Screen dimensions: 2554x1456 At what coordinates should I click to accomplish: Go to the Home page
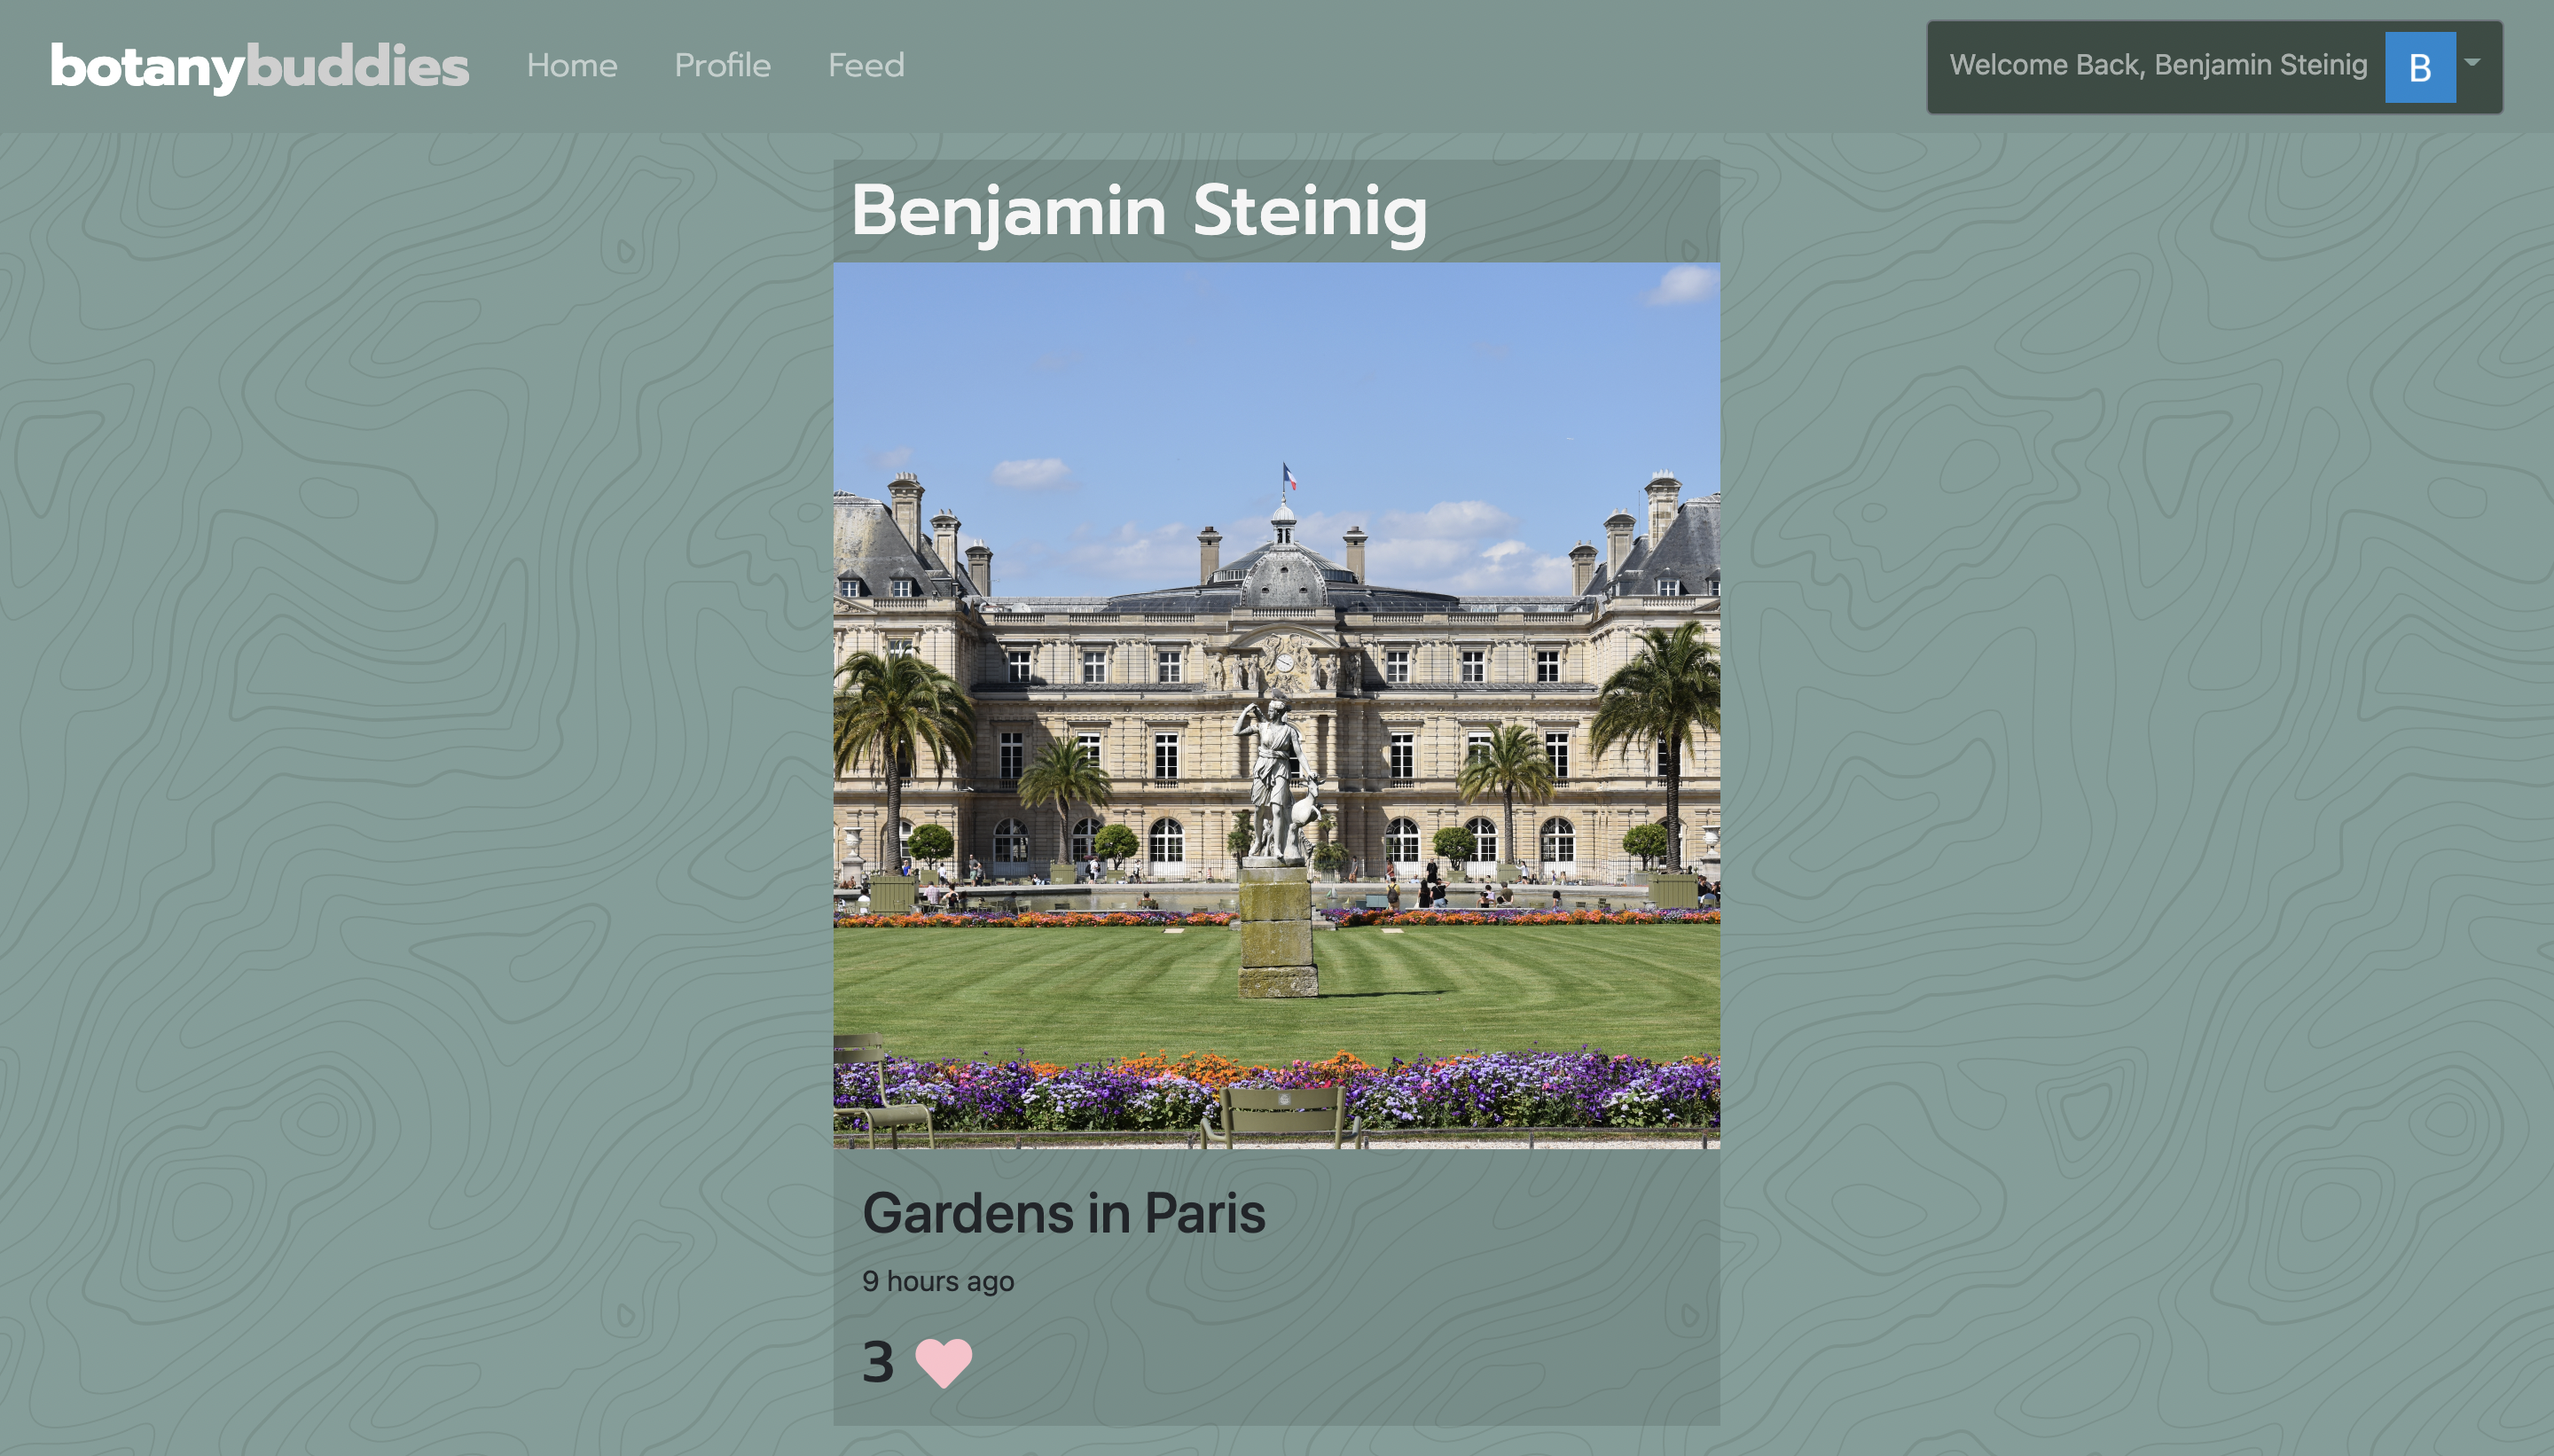click(x=572, y=65)
